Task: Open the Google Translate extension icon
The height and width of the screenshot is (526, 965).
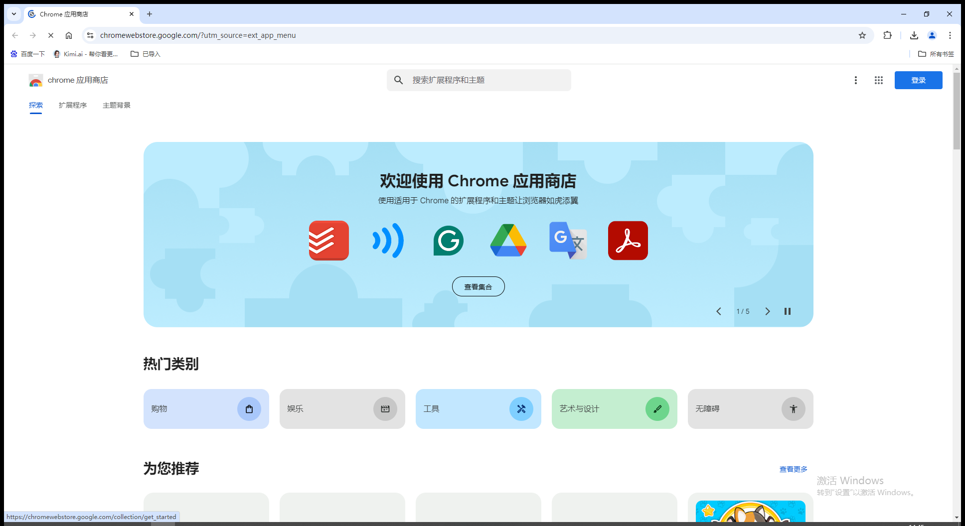Action: tap(568, 241)
